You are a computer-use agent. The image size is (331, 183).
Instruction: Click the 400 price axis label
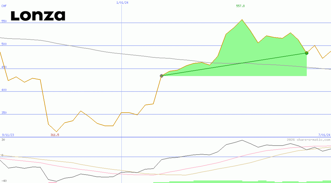4,90
